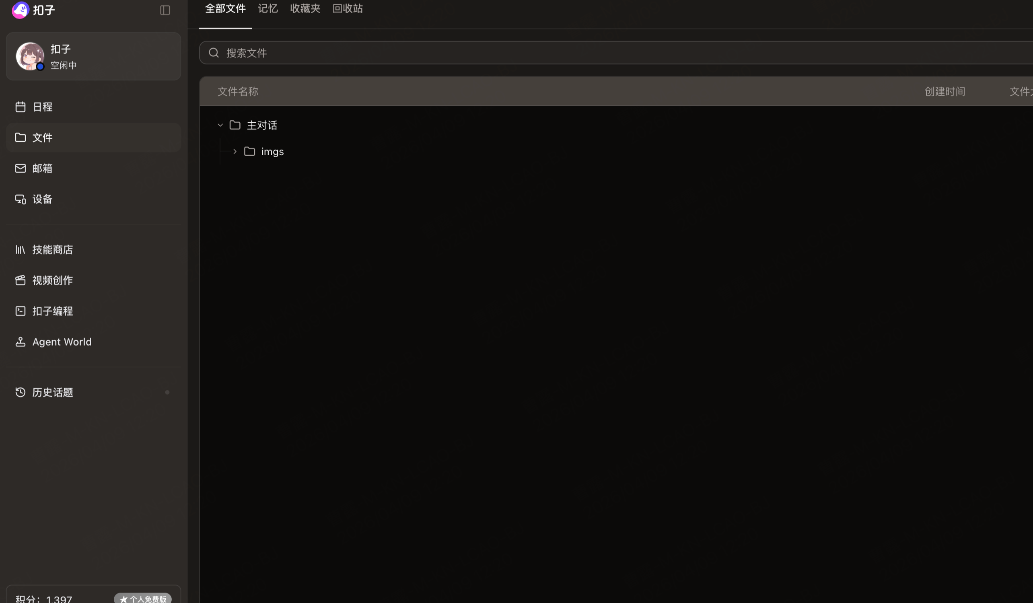Click the 邮箱 mail icon
The height and width of the screenshot is (603, 1033).
21,169
